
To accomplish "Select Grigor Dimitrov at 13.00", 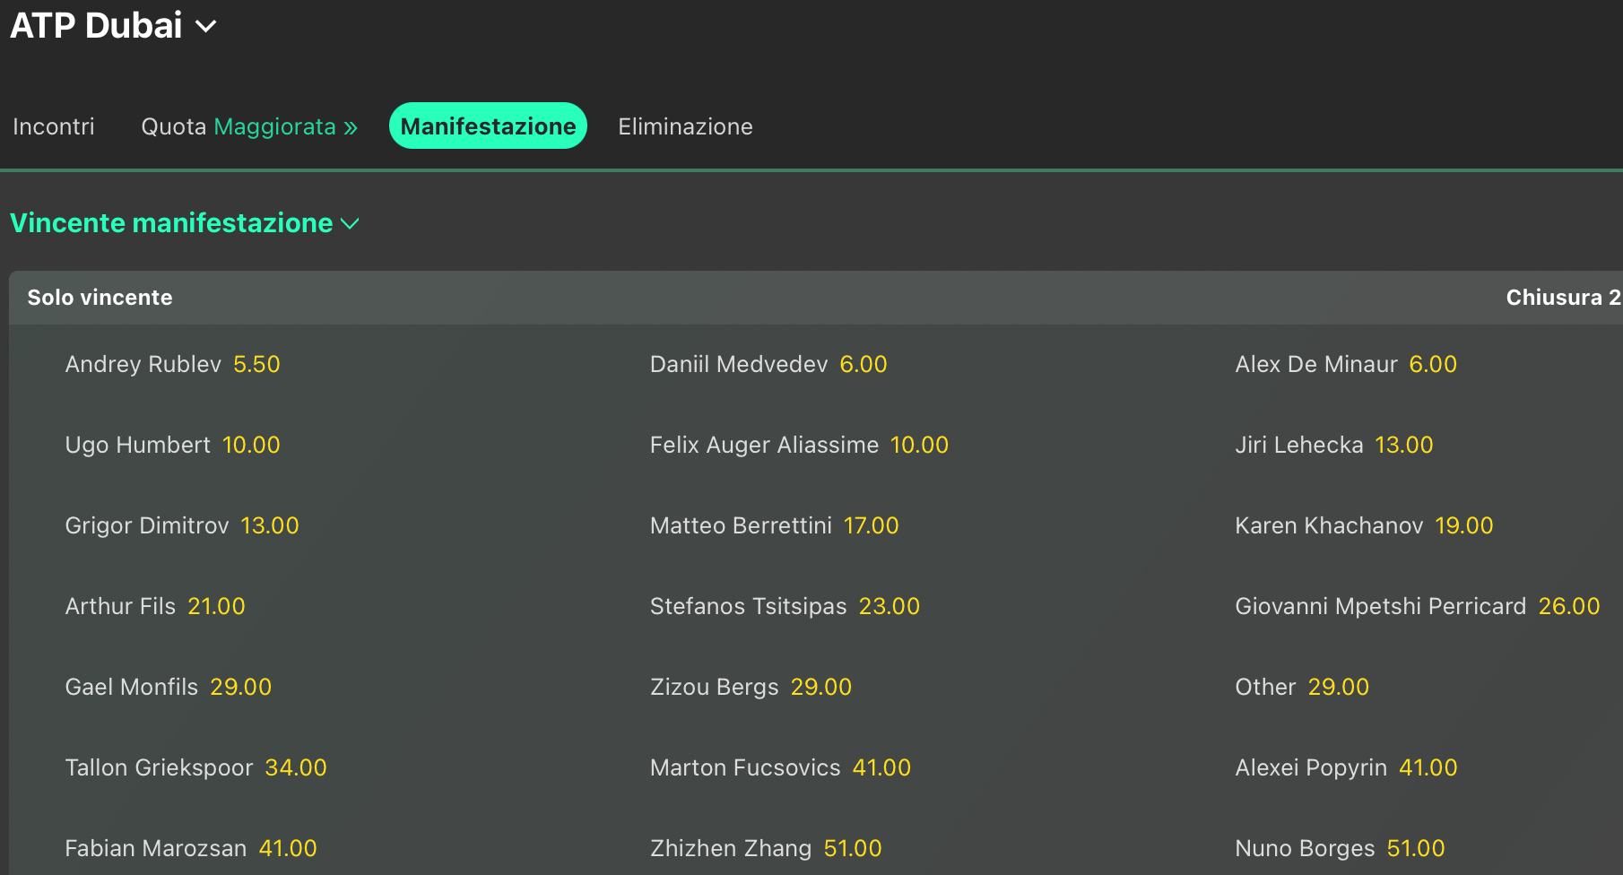I will [x=269, y=525].
